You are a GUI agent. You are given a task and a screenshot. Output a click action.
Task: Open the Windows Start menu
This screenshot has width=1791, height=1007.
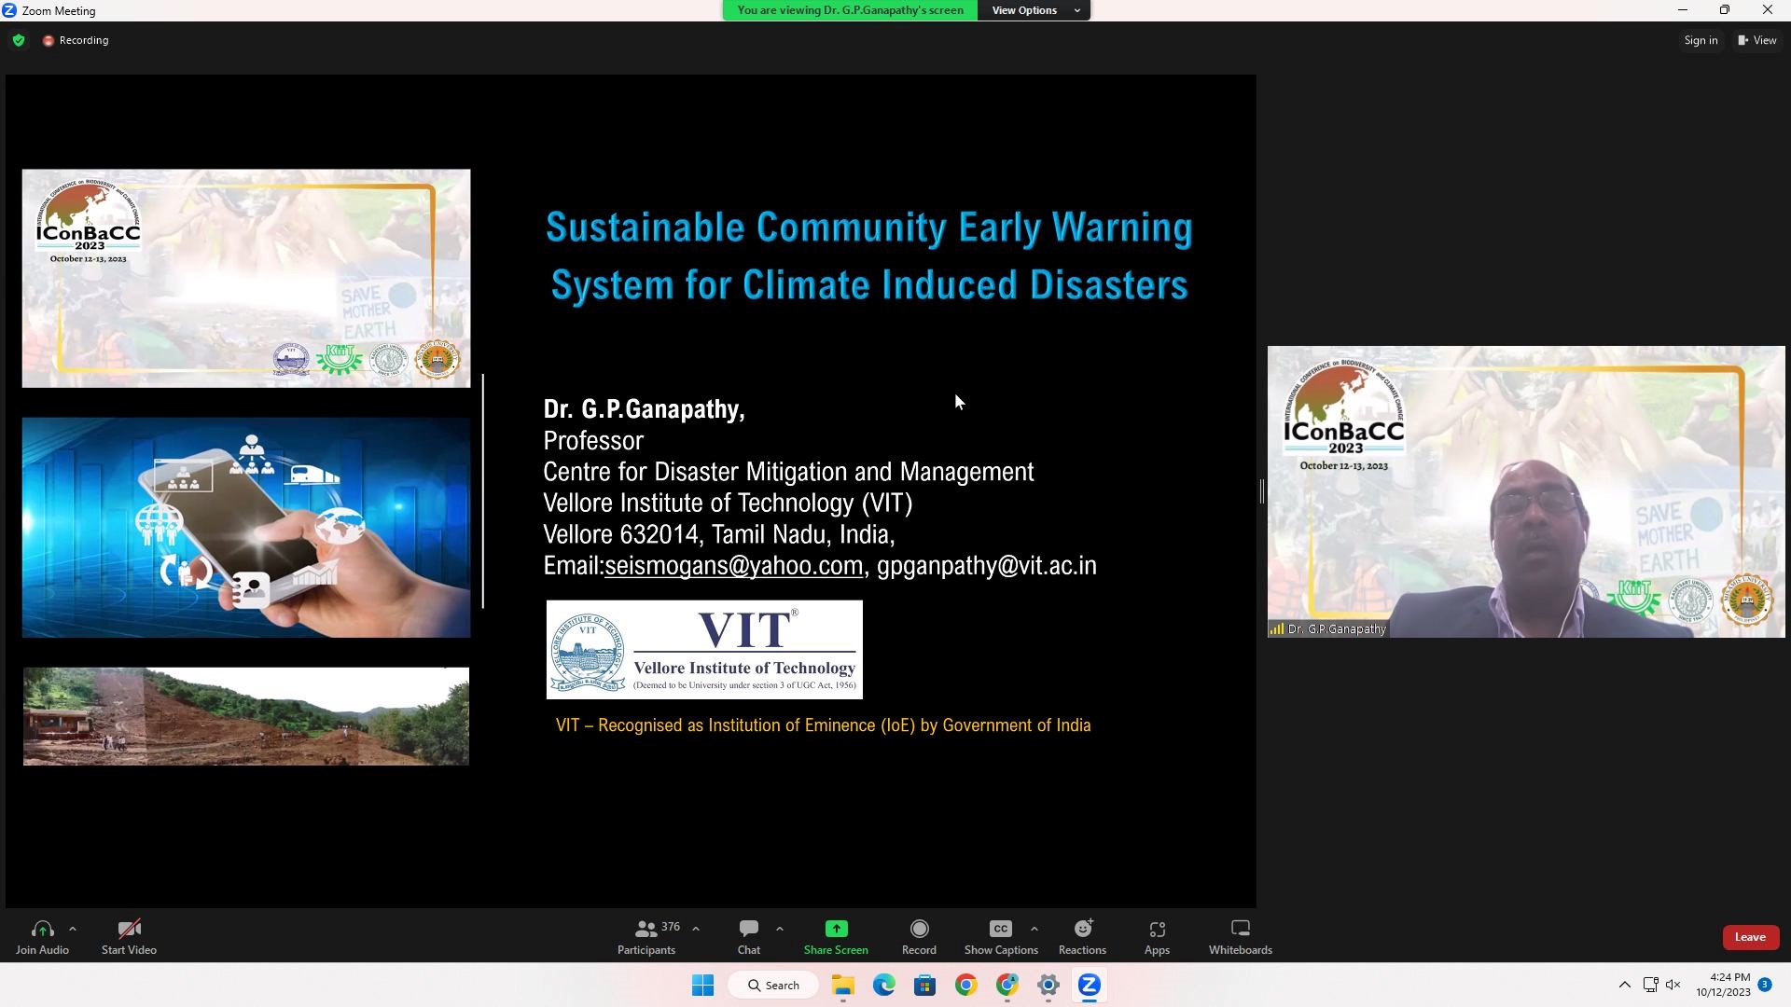(x=702, y=985)
